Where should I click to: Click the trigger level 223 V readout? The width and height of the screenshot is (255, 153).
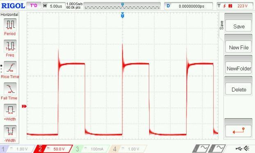242,6
